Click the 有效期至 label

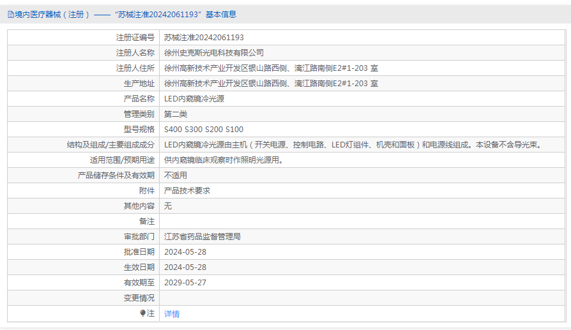click(139, 282)
